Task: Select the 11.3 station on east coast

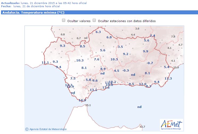Action: 168,78
